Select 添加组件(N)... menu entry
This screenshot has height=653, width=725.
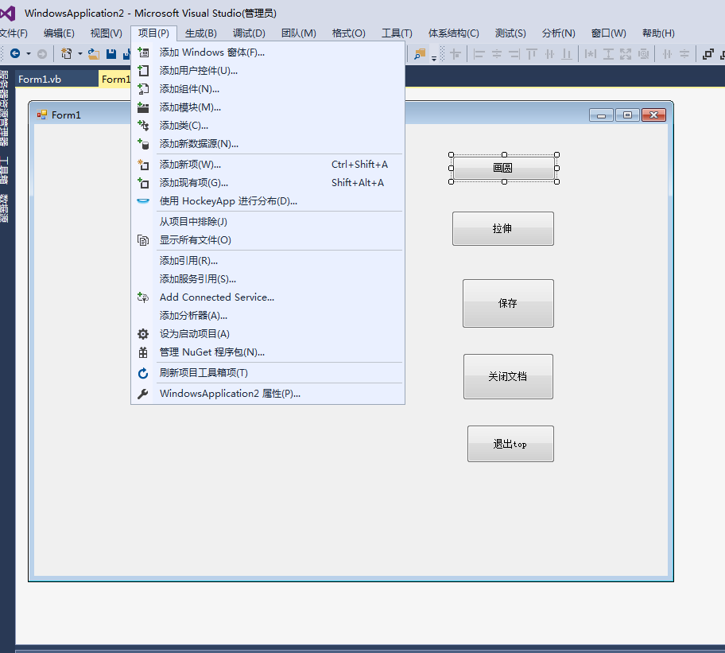(x=268, y=89)
